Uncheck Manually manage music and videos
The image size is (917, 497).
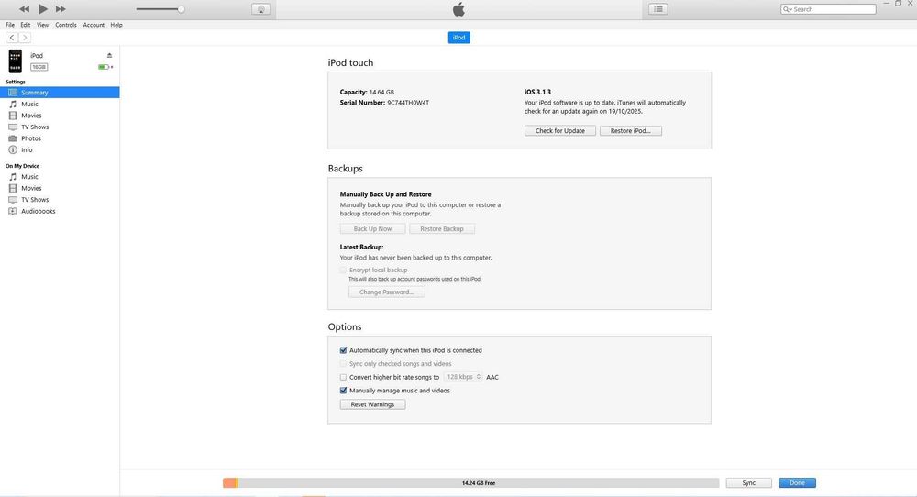tap(343, 391)
